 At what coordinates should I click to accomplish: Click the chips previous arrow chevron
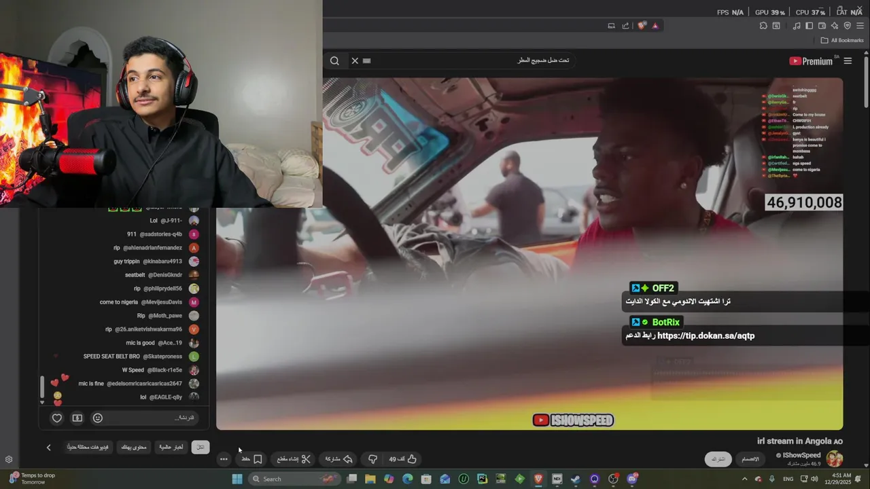point(48,448)
